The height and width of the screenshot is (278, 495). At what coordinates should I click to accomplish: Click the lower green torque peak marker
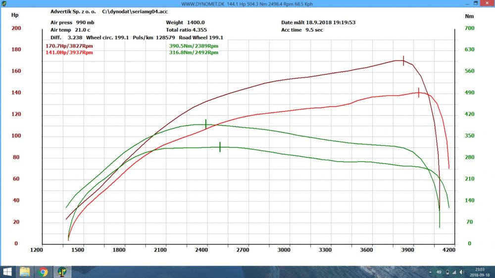pyautogui.click(x=220, y=147)
